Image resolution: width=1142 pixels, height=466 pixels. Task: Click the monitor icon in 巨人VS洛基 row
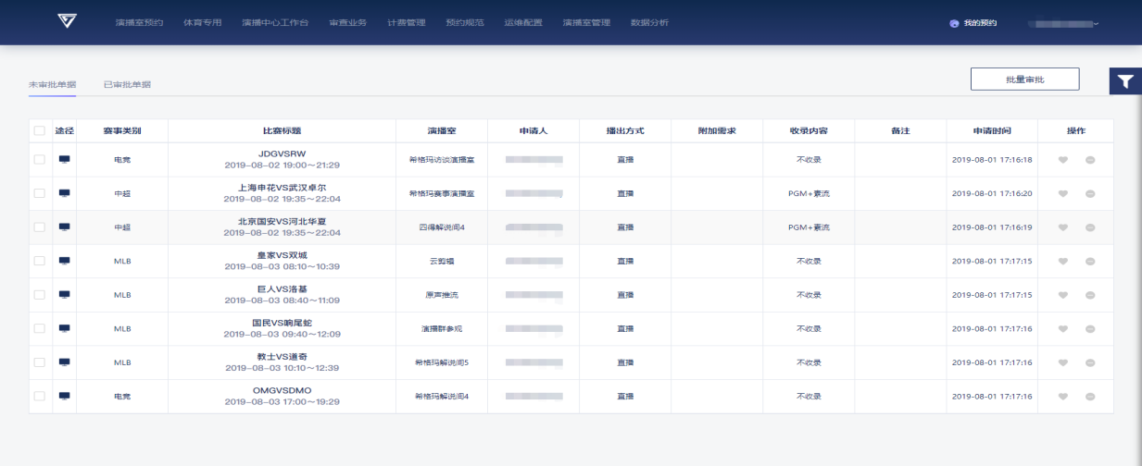click(64, 295)
